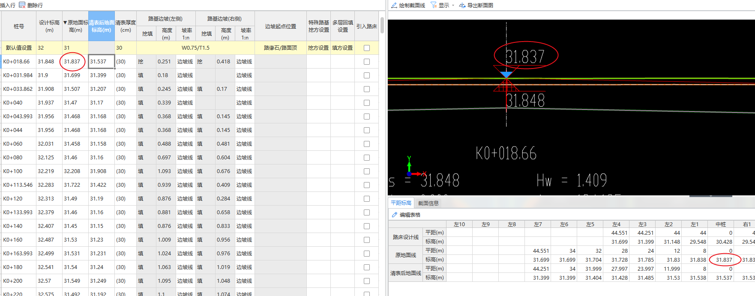
Task: Select the K0+043.993 stake row
Action: [x=18, y=117]
